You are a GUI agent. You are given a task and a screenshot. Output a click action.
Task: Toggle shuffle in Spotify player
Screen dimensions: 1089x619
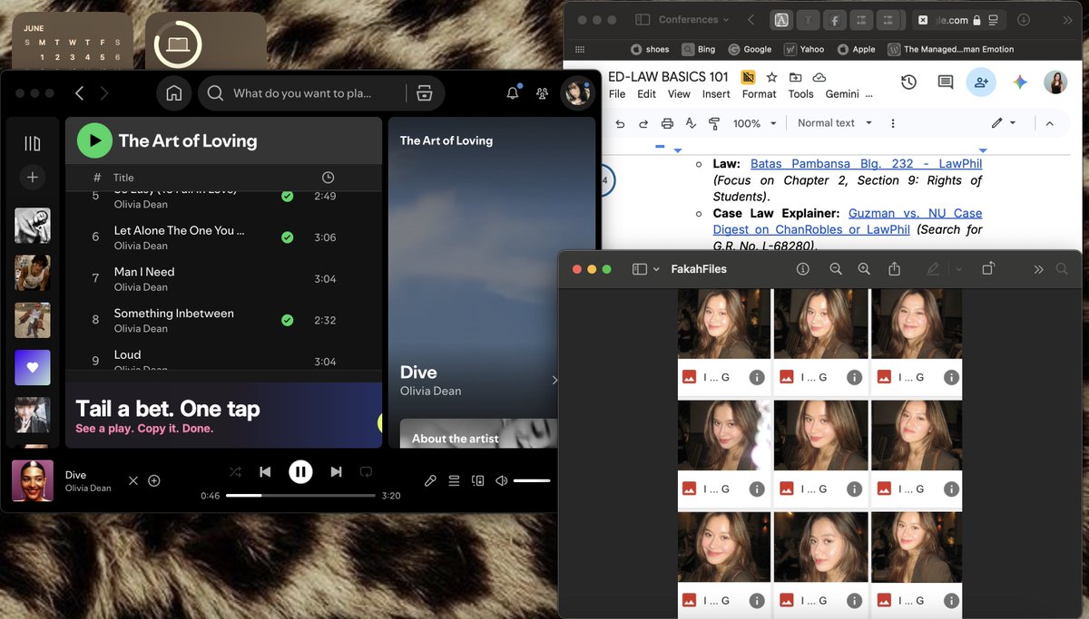click(235, 471)
